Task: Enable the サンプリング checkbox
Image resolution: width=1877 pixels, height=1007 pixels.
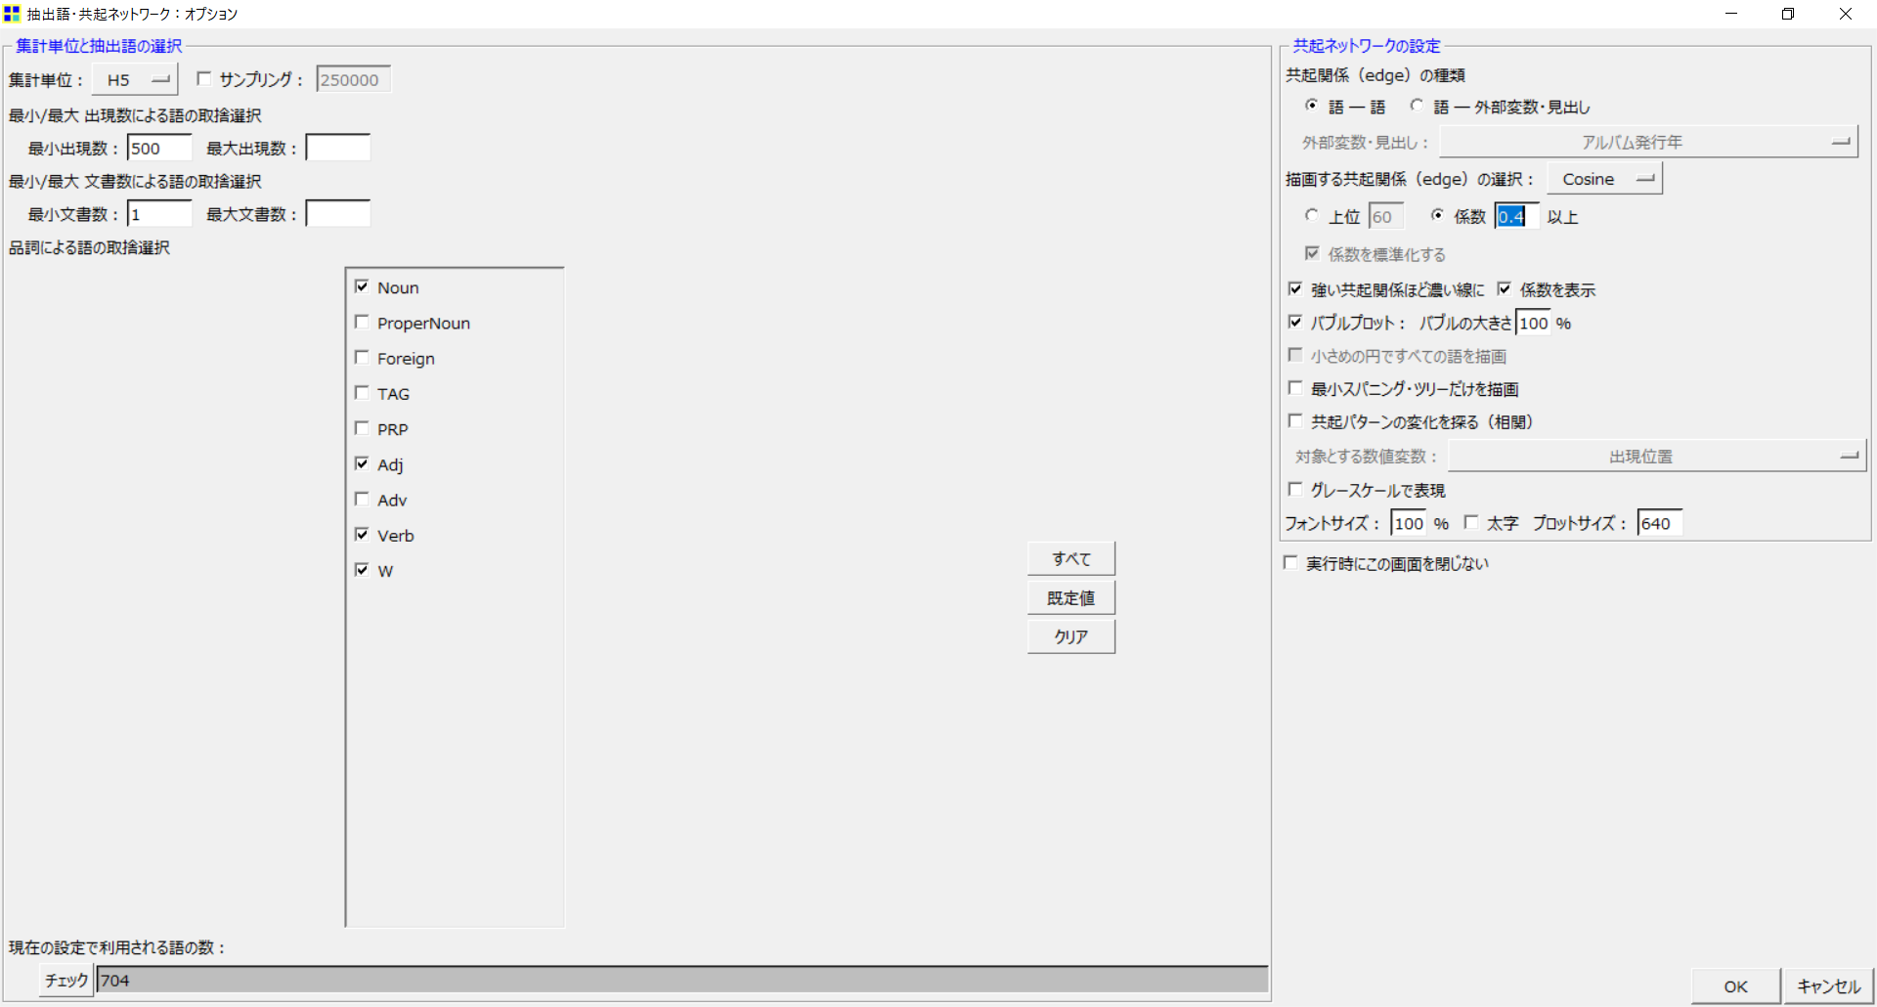Action: [x=203, y=79]
